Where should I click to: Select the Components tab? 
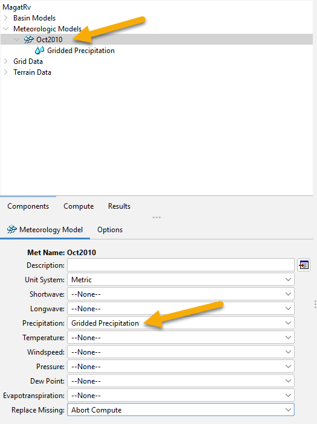pos(28,206)
